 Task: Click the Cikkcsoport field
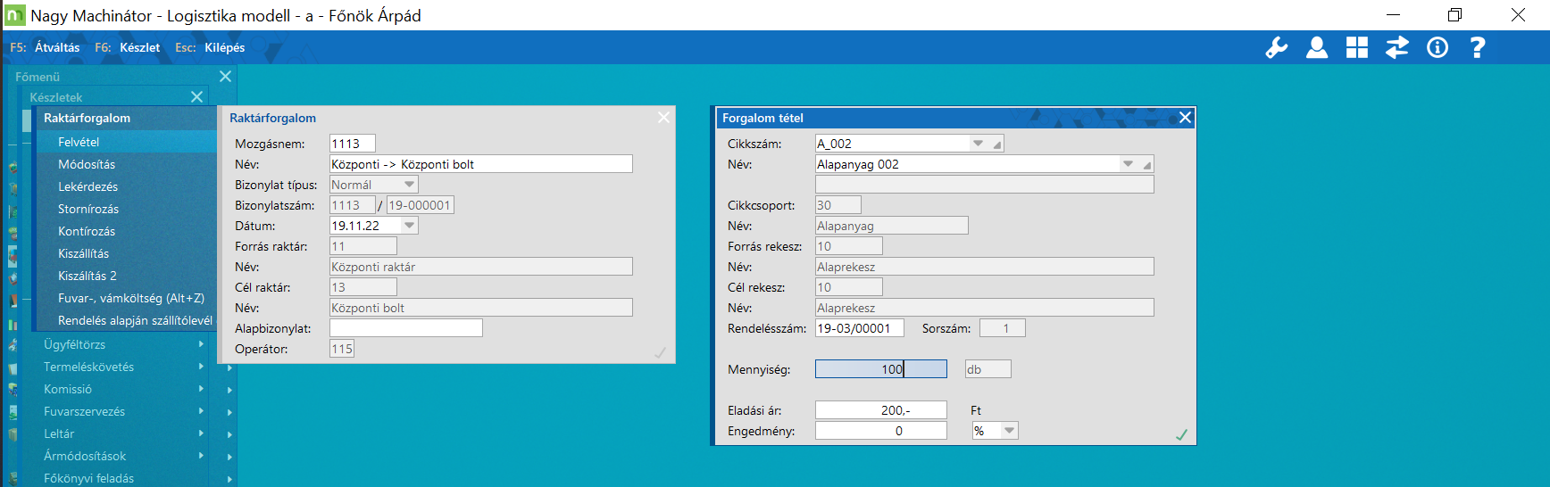(x=838, y=205)
